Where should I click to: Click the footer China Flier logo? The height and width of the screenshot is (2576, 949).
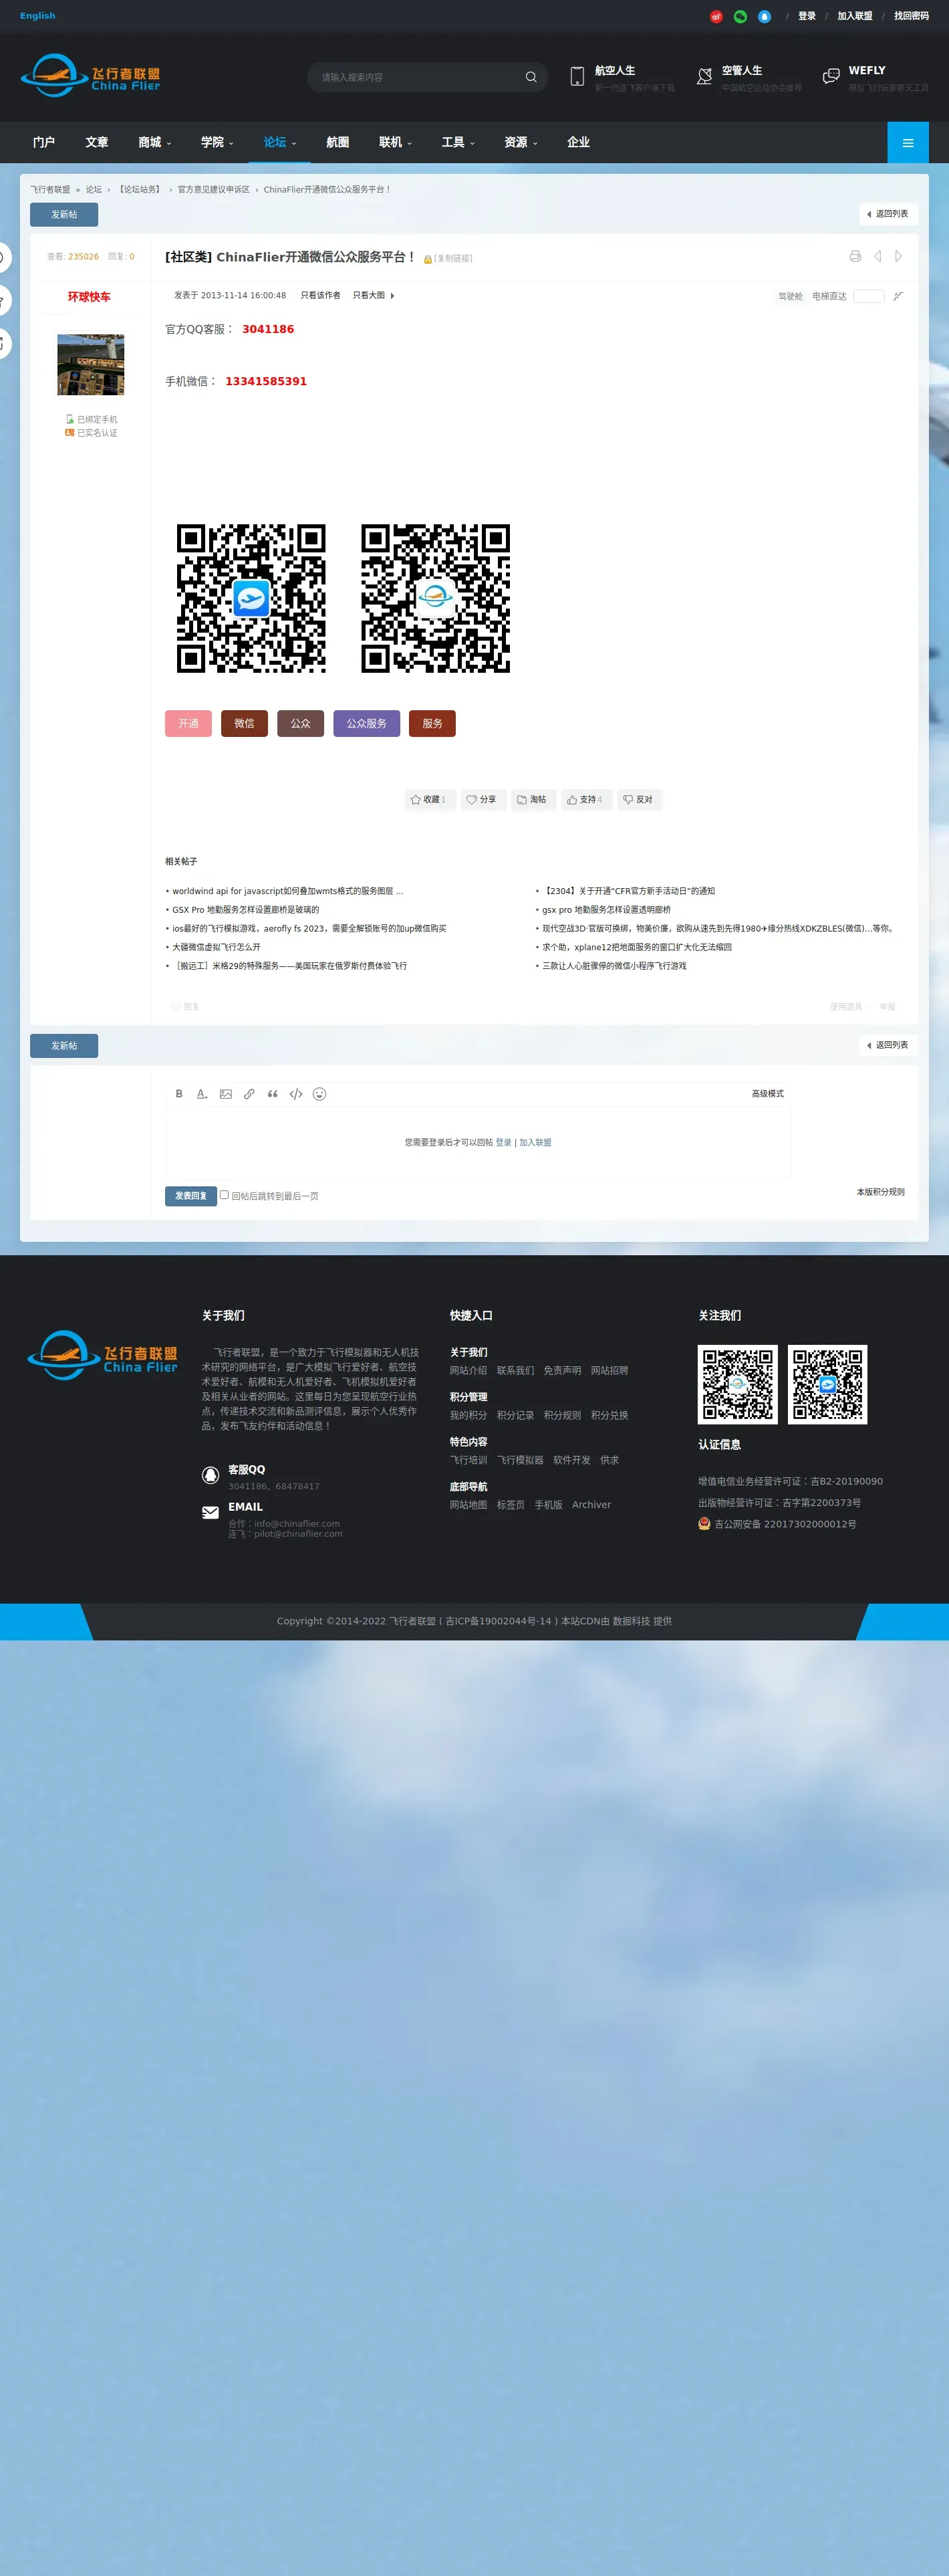103,1356
